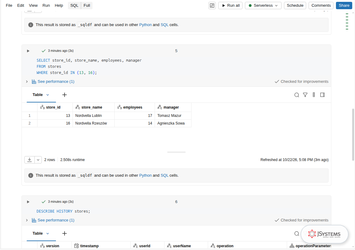Switch to Full view mode

[87, 6]
